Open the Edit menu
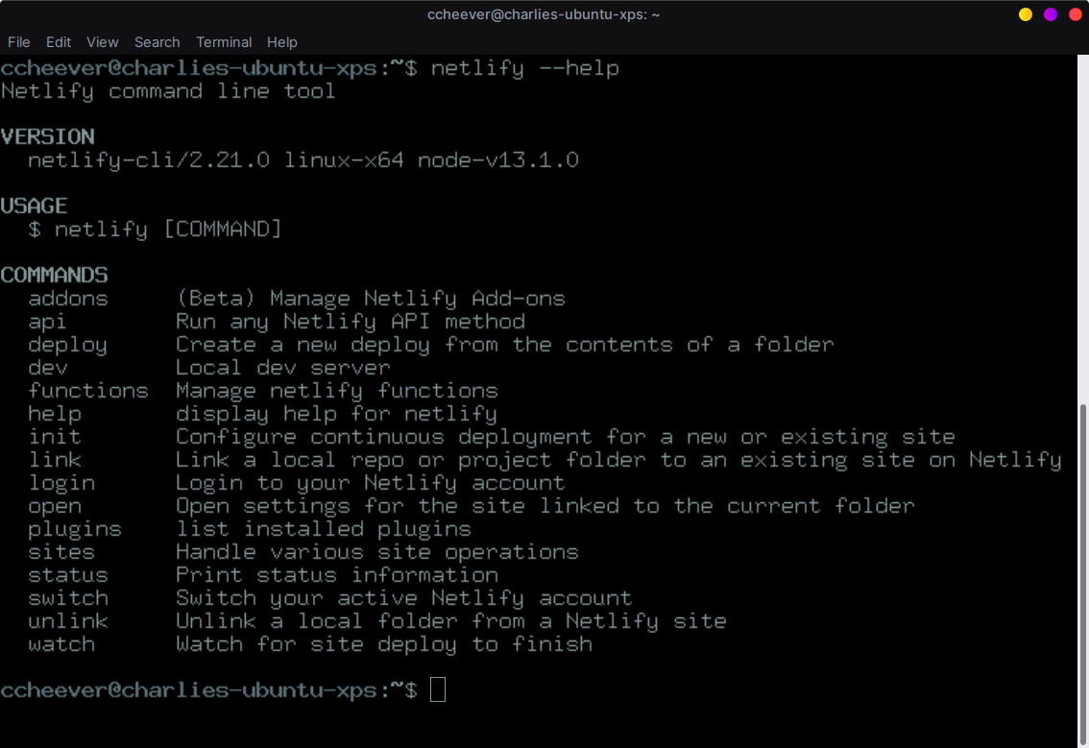The height and width of the screenshot is (748, 1089). coord(59,42)
